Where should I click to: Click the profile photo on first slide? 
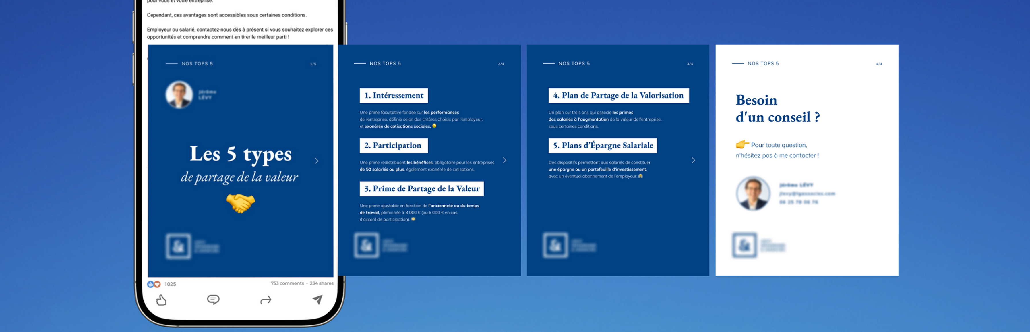click(x=179, y=95)
